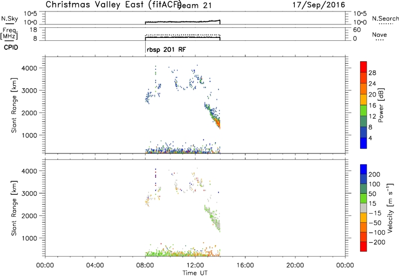Click the '04:00' time axis tick label
The image size is (399, 276).
click(95, 266)
